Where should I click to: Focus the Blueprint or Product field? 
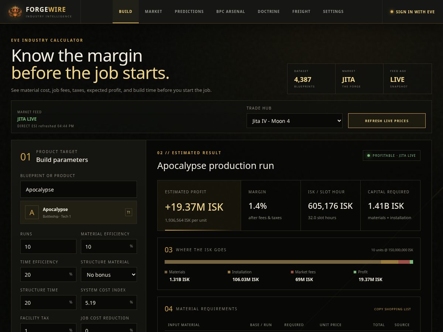point(79,189)
